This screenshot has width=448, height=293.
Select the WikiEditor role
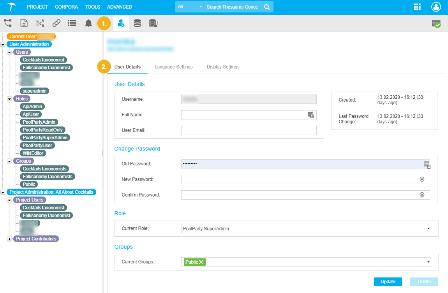point(33,153)
